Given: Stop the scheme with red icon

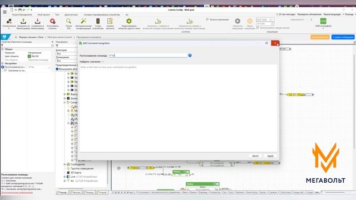Looking at the screenshot, I should click(x=52, y=21).
